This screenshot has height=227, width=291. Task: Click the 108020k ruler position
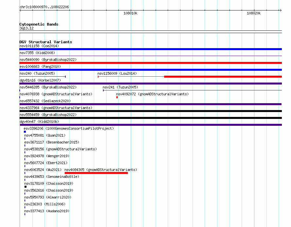pyautogui.click(x=254, y=13)
